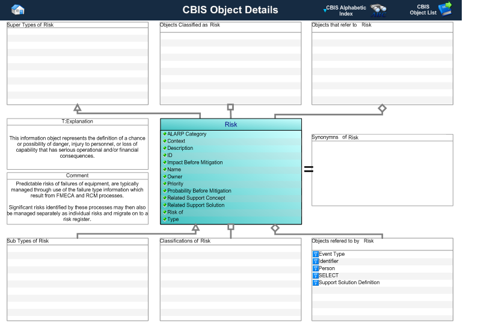Click the home icon in the header
The width and height of the screenshot is (481, 334).
point(18,10)
